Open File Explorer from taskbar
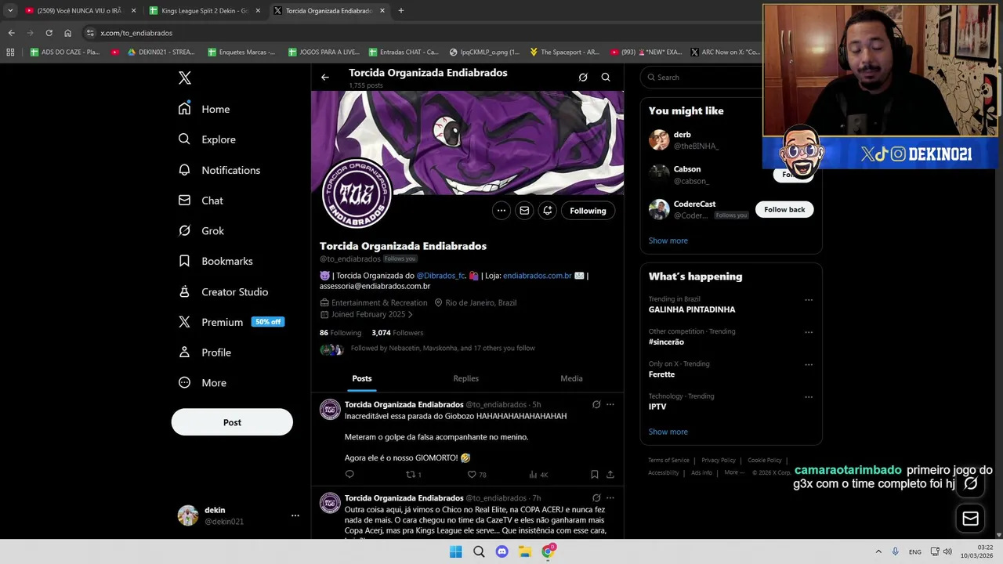 tap(525, 551)
